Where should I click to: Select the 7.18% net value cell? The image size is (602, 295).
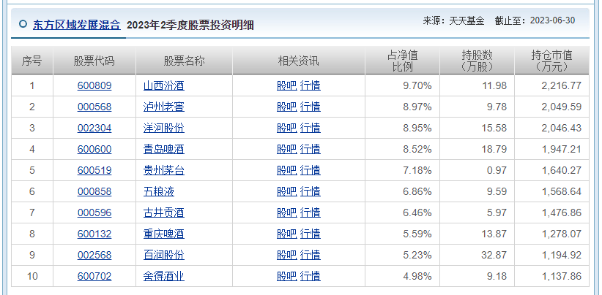(402, 170)
